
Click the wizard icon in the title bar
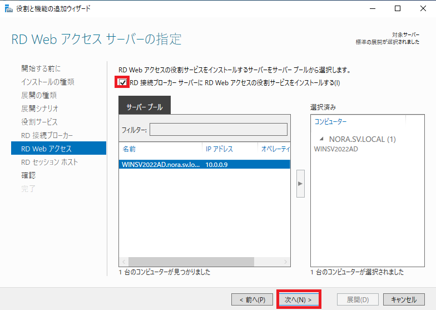coord(9,9)
